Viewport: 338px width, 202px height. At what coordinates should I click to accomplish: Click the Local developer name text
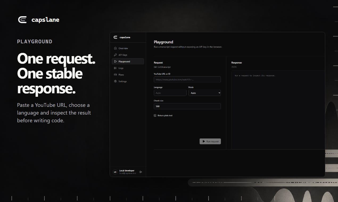point(127,171)
